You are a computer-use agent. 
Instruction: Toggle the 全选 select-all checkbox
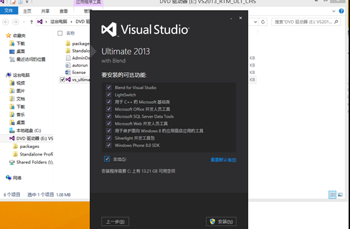[107, 159]
